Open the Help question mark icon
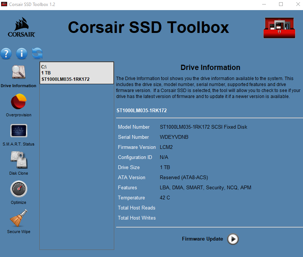This screenshot has height=257, width=303. (x=6, y=53)
